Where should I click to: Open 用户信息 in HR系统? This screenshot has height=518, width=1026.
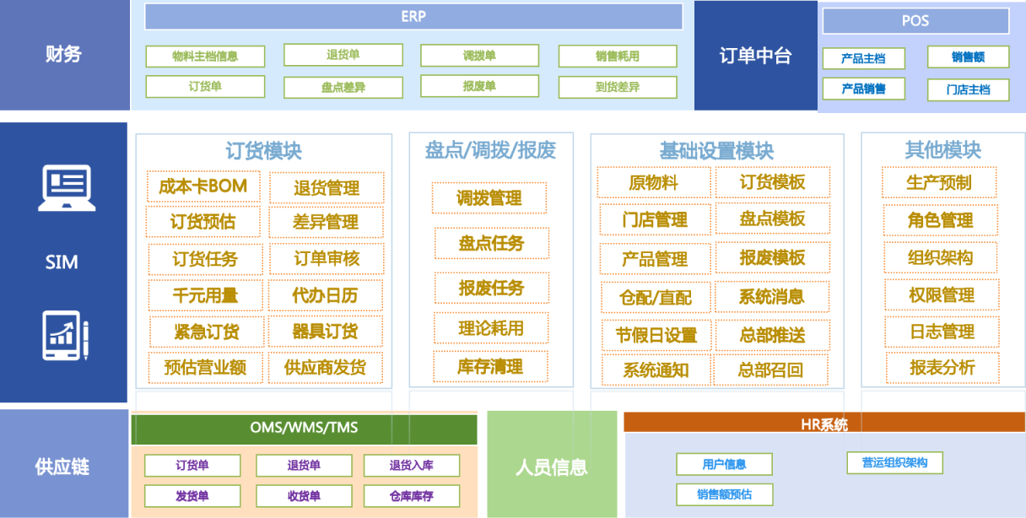pyautogui.click(x=724, y=464)
